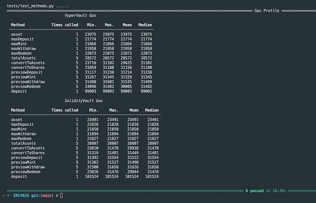Click 23810 Min. in SolidityVault convertToAssets row
The height and width of the screenshot is (203, 316).
tap(93, 148)
